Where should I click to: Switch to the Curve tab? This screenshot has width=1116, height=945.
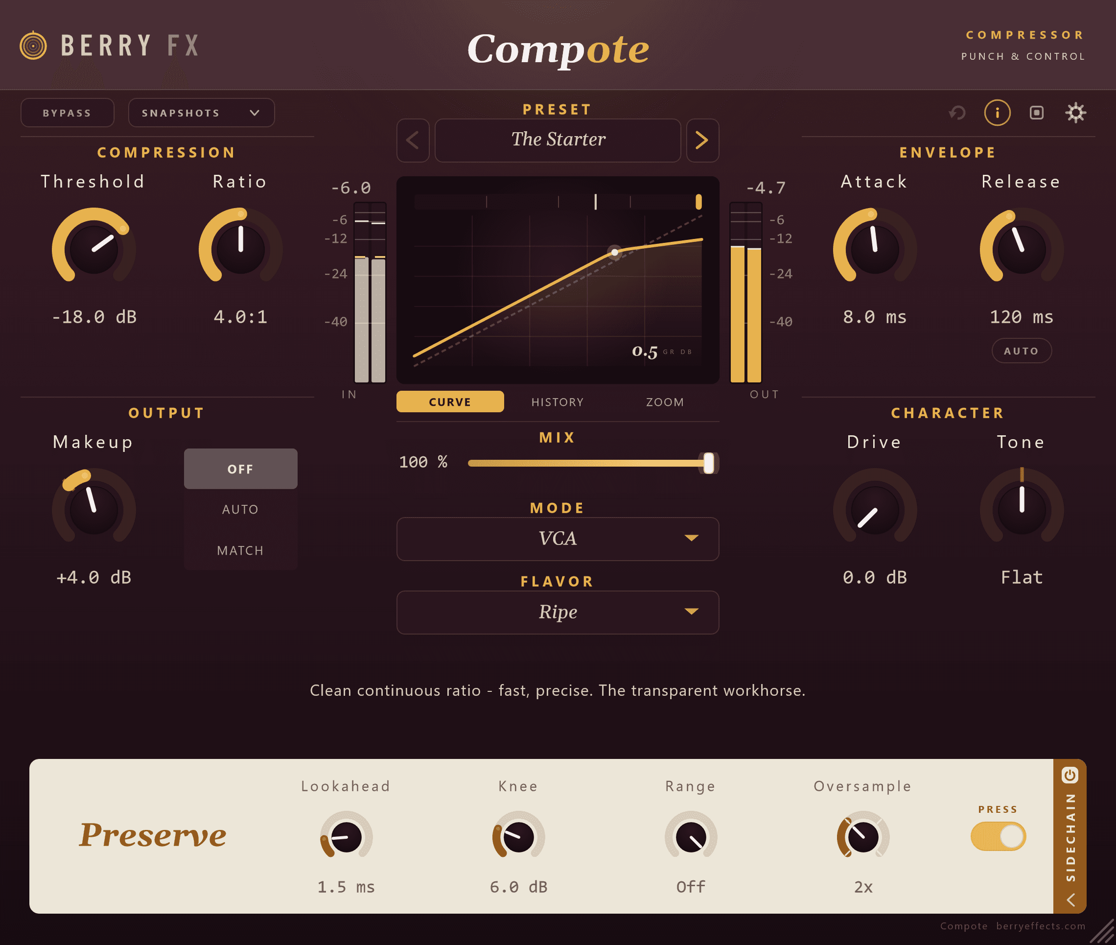point(450,402)
